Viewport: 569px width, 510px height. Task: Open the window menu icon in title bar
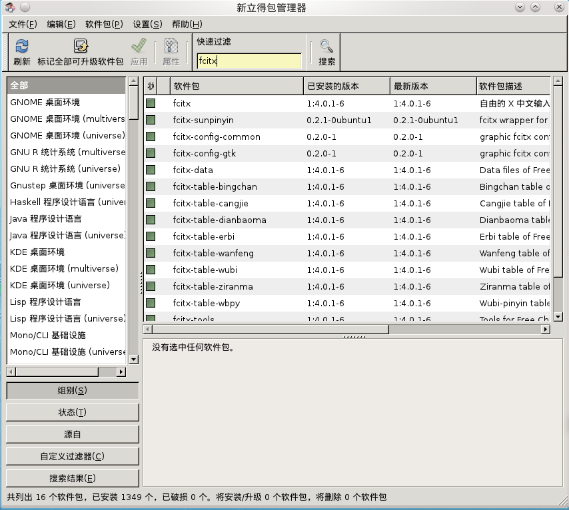coord(10,7)
